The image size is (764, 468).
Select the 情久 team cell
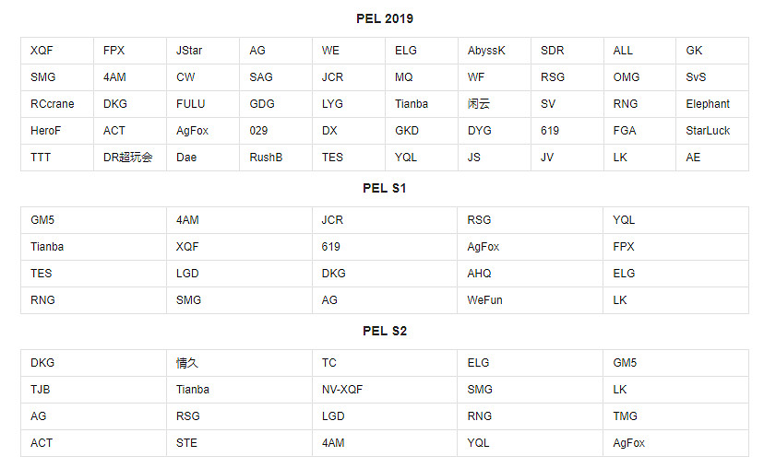(187, 363)
